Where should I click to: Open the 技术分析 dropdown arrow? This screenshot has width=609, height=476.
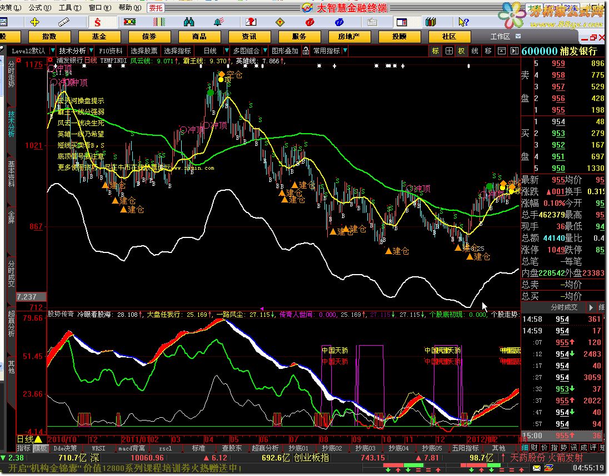pos(91,50)
